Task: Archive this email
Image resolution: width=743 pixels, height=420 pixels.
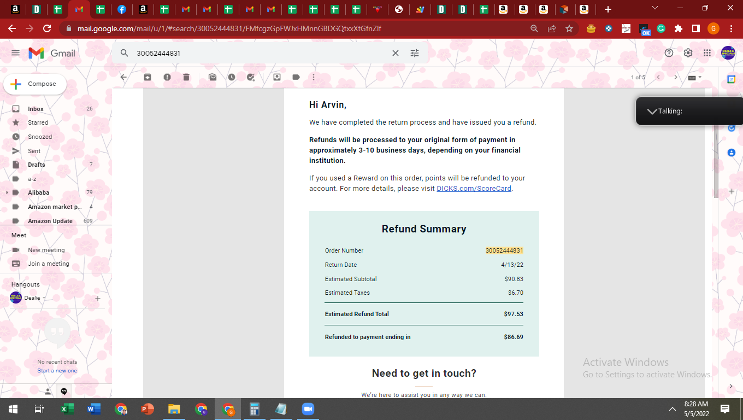Action: [x=148, y=77]
